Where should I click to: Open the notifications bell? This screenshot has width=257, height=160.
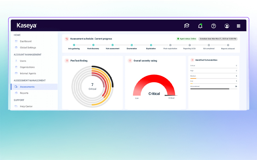click(200, 26)
